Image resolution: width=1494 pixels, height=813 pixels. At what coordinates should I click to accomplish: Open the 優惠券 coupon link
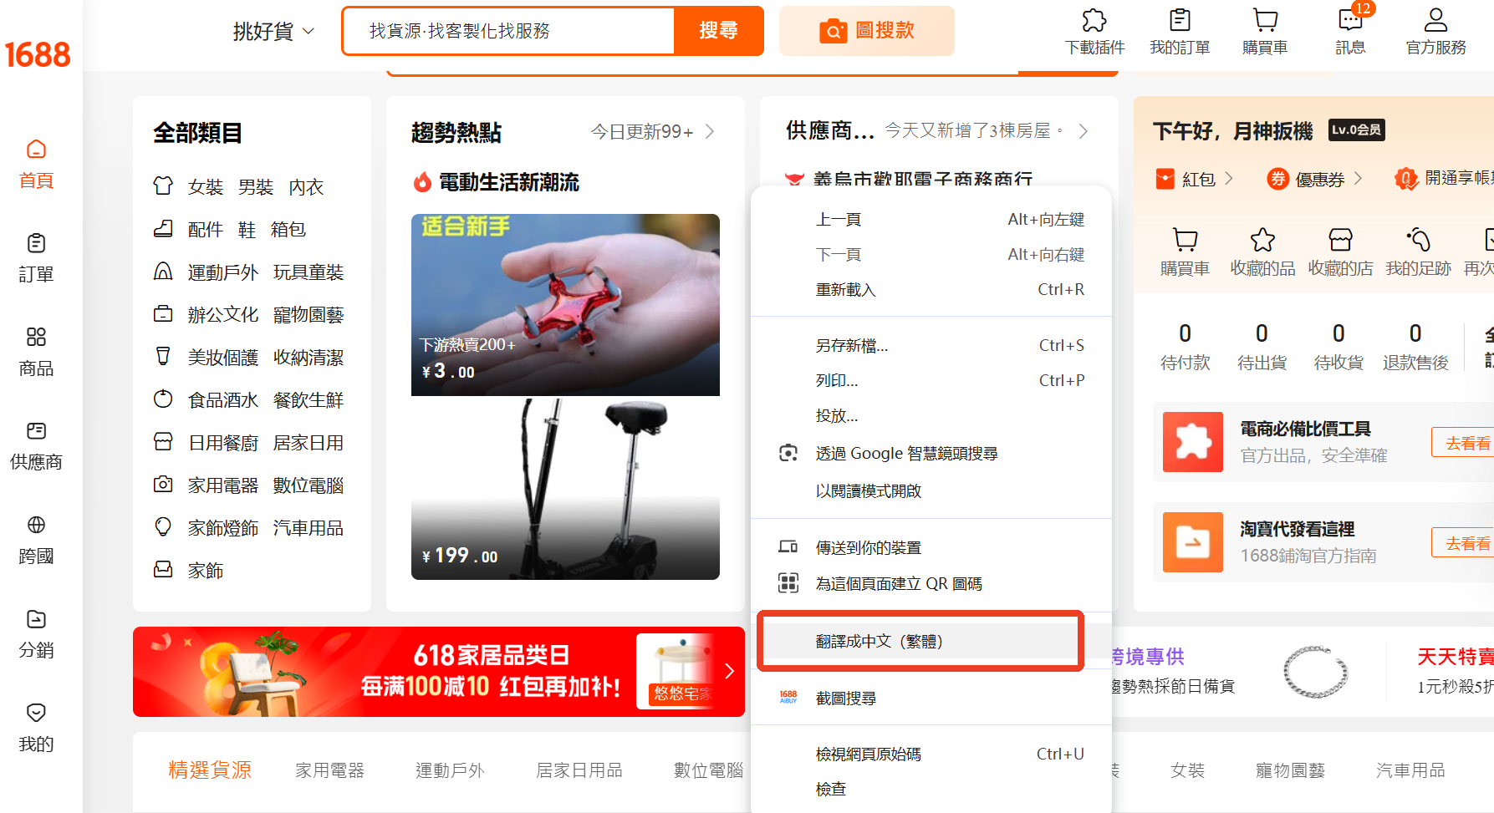1315,179
